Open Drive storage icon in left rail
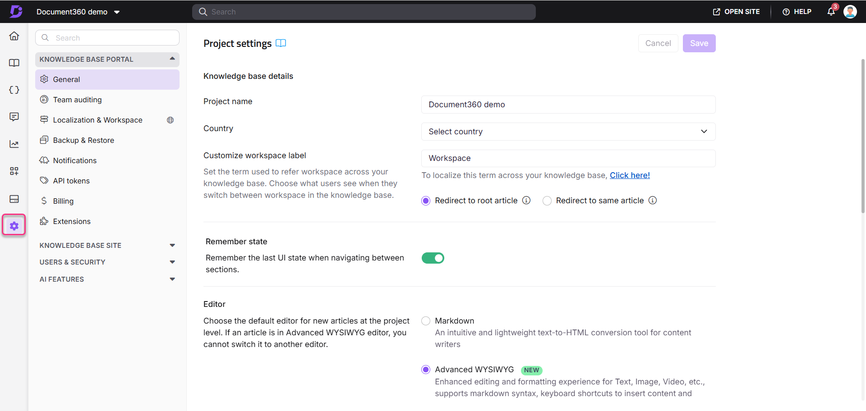866x411 pixels. click(x=14, y=199)
